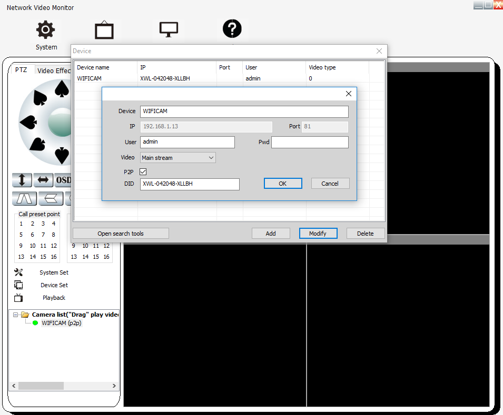
Task: Click the horizontal flip arrow button
Action: click(x=43, y=180)
